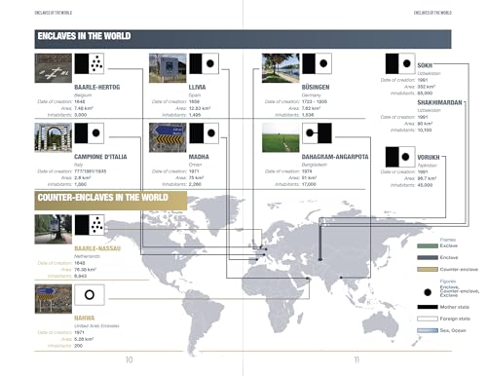Click the Baarle-Hertog enclave diagram icon
The width and height of the screenshot is (487, 376).
click(x=90, y=63)
